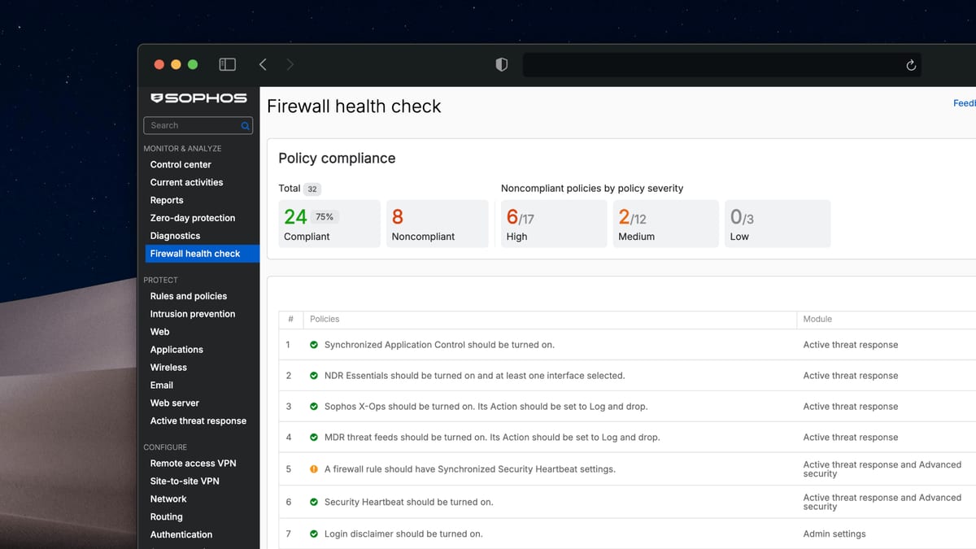Click 'Admin settings' module cell
Screen dimensions: 976x549
pyautogui.click(x=834, y=534)
